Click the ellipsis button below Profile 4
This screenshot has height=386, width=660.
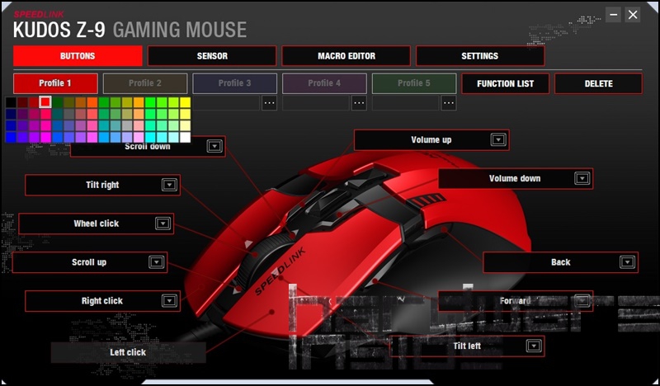point(359,103)
